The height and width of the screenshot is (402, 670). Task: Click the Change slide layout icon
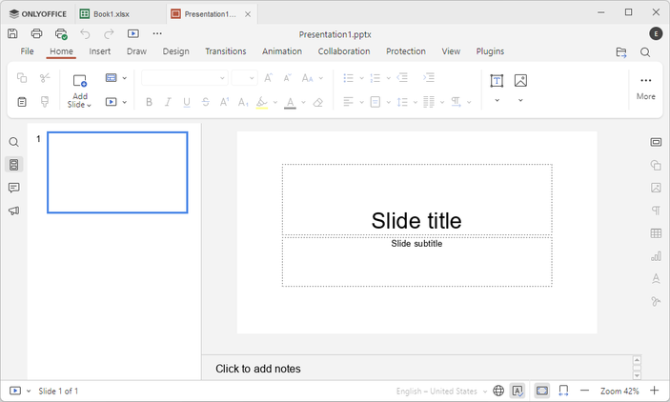pyautogui.click(x=112, y=78)
